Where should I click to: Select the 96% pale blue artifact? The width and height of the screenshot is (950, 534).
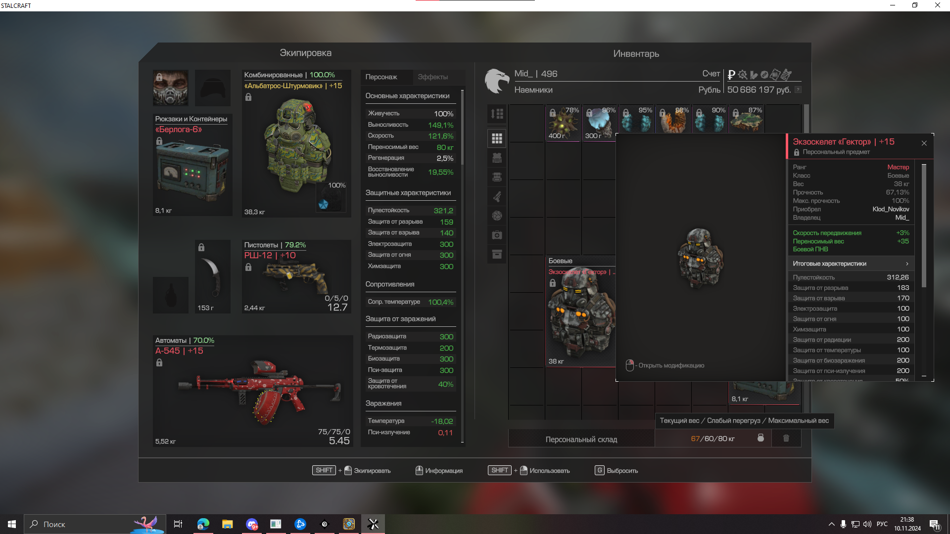[600, 123]
